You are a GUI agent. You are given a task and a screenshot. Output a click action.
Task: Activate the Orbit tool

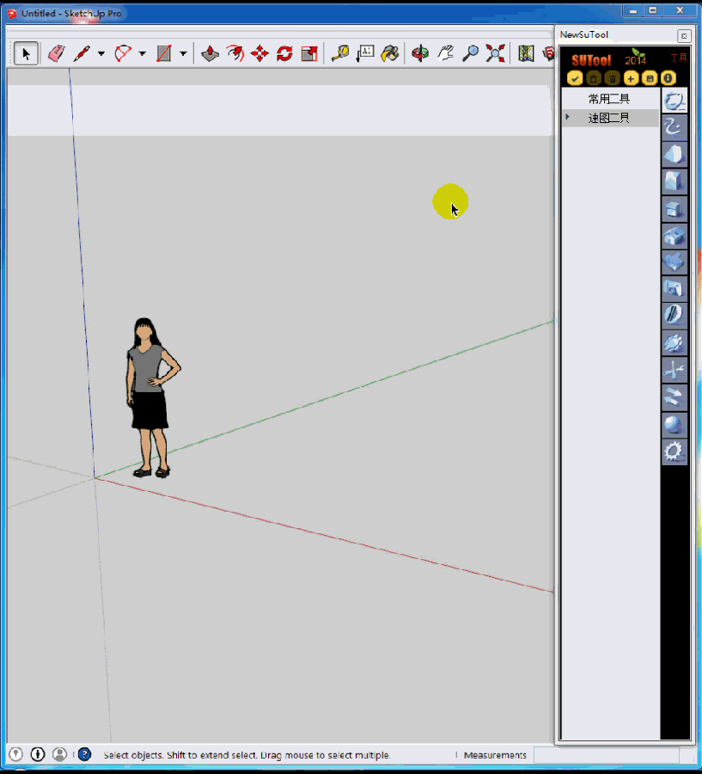[x=420, y=53]
